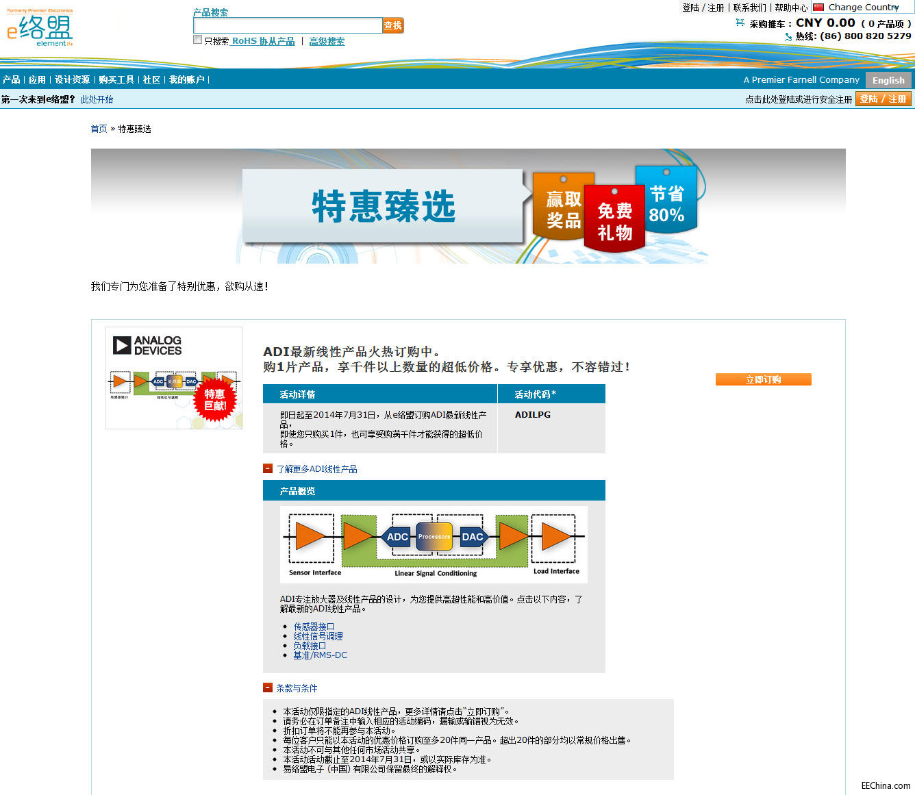
Task: Open the 产品 menu in the navigation bar
Action: click(x=11, y=79)
